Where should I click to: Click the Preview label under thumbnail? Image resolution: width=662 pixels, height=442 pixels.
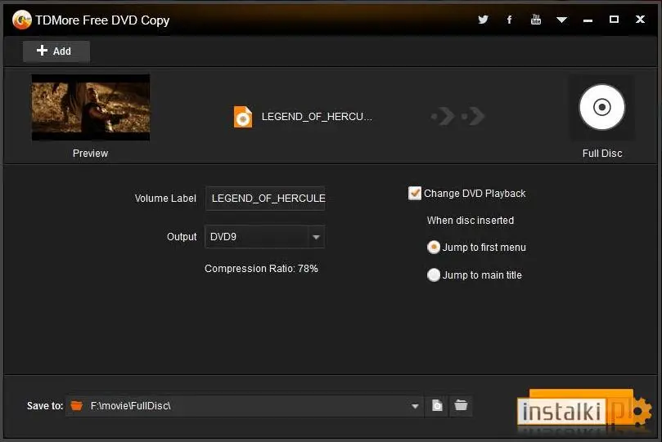point(90,154)
